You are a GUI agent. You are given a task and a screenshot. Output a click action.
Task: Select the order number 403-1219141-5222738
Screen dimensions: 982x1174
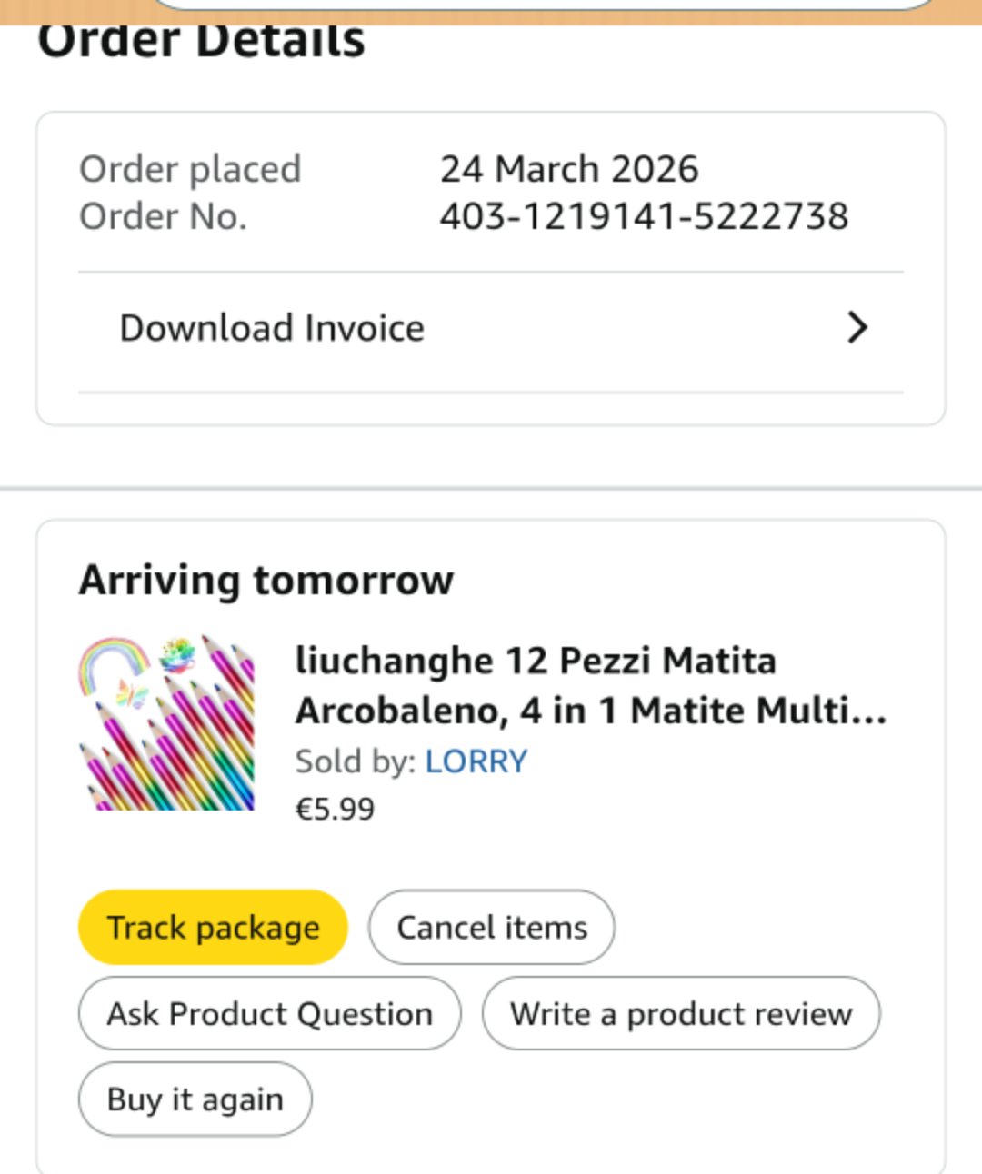(644, 217)
